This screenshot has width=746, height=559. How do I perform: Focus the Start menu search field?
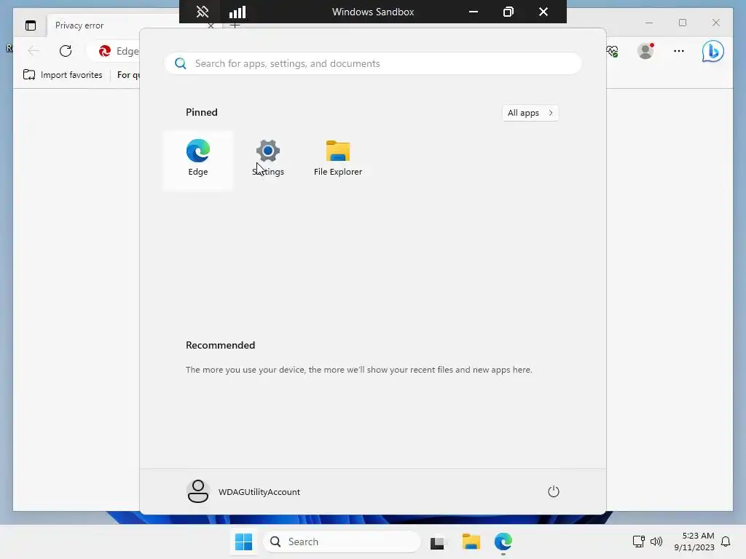click(x=373, y=63)
